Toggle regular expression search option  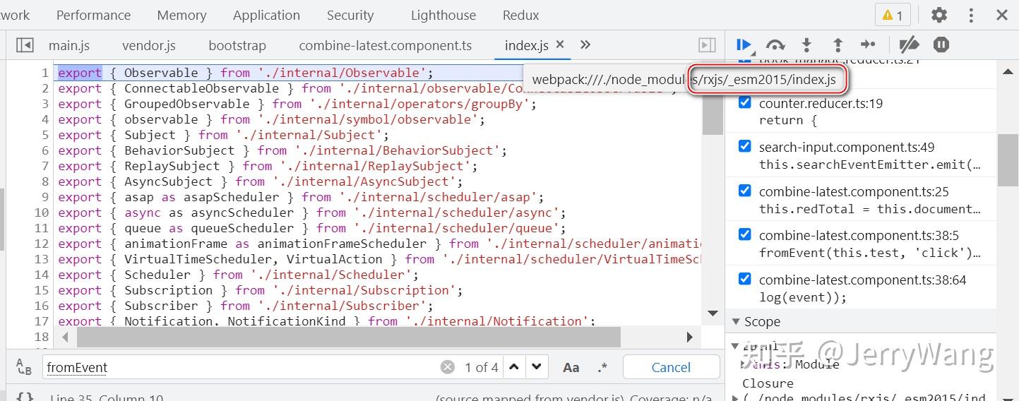[x=602, y=367]
